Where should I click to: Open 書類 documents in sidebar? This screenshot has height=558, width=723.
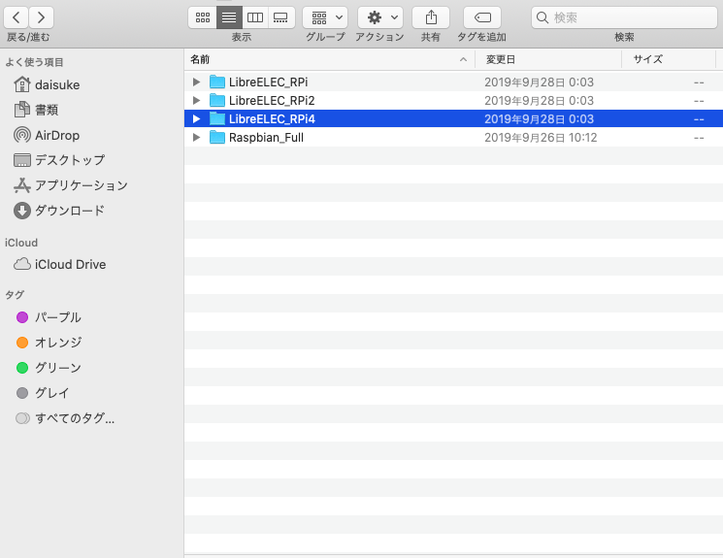click(37, 110)
